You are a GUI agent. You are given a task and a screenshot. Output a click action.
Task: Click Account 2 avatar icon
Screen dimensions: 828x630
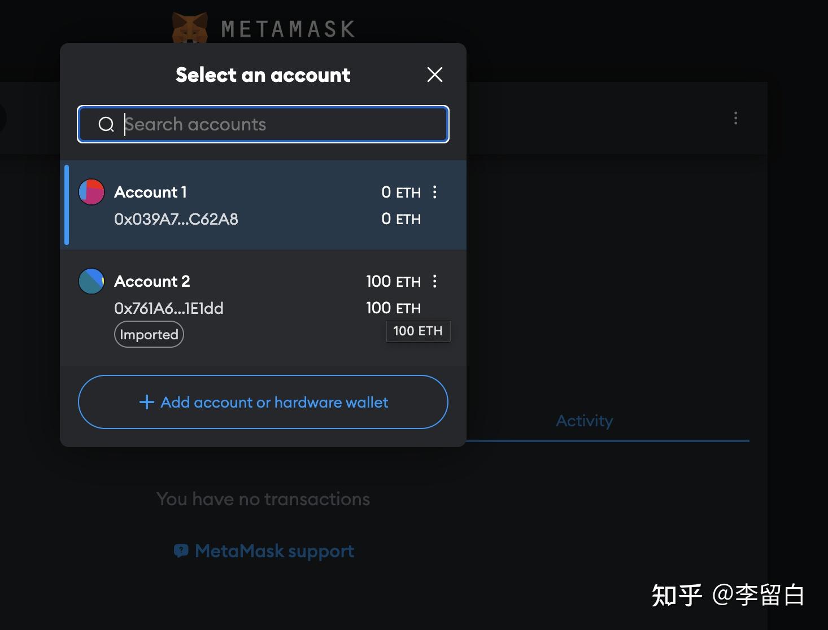point(91,281)
